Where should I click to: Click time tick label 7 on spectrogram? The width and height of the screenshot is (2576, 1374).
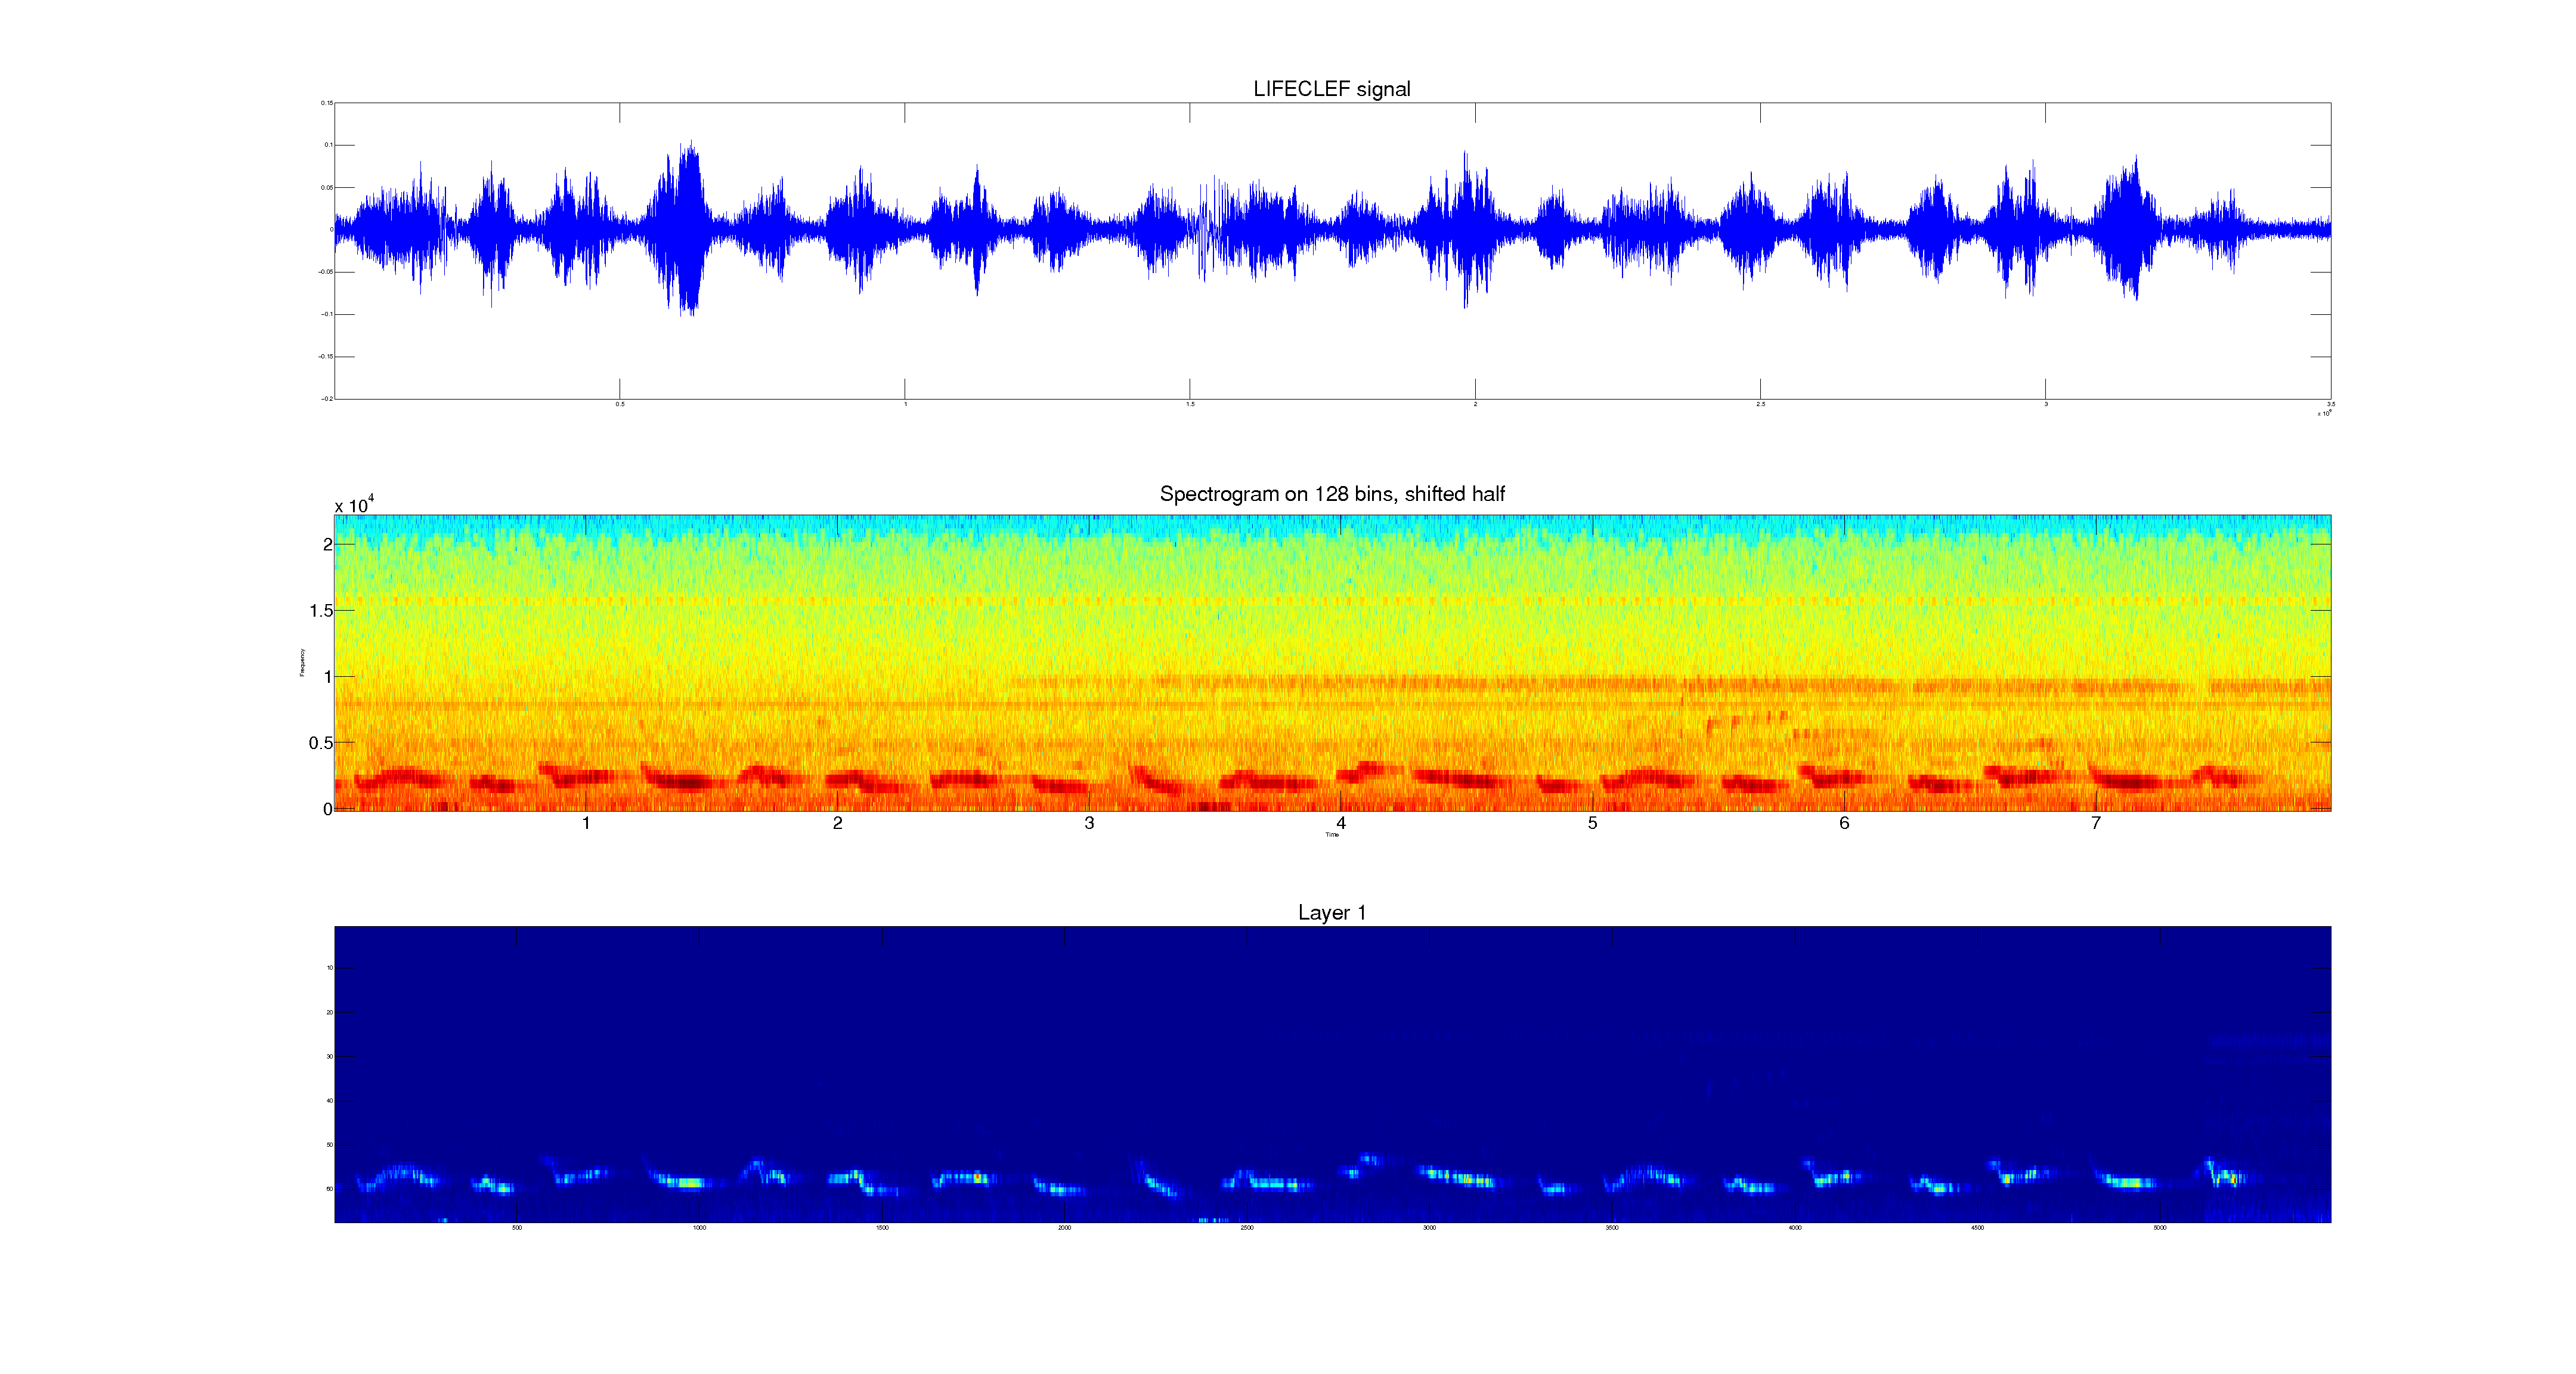pos(2096,823)
